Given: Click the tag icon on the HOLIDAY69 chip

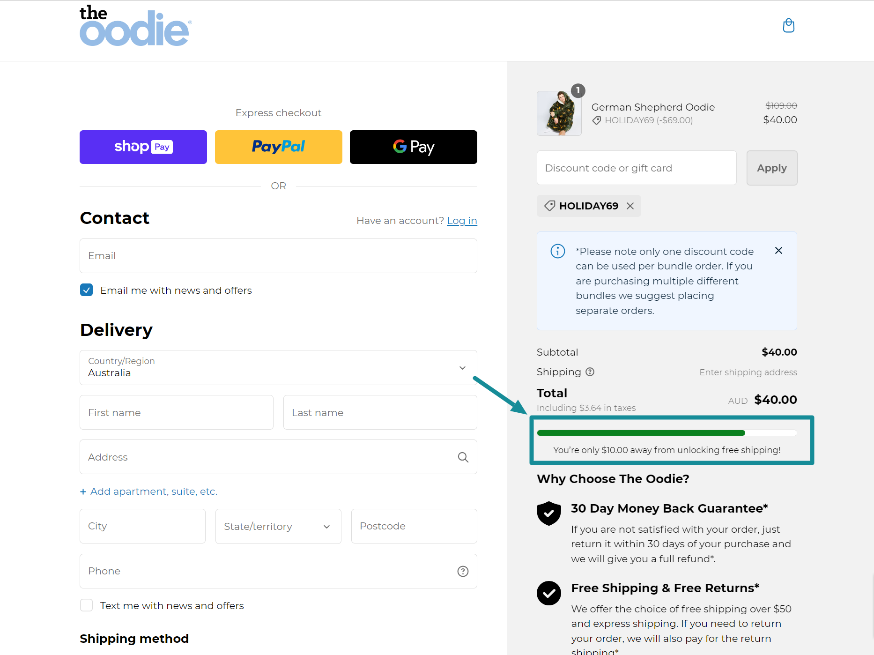Looking at the screenshot, I should click(549, 206).
